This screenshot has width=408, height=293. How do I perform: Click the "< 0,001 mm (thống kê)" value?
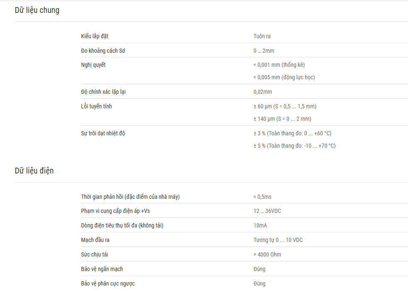point(279,65)
